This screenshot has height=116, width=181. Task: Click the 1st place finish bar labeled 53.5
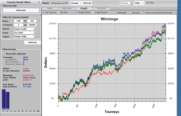4,99
